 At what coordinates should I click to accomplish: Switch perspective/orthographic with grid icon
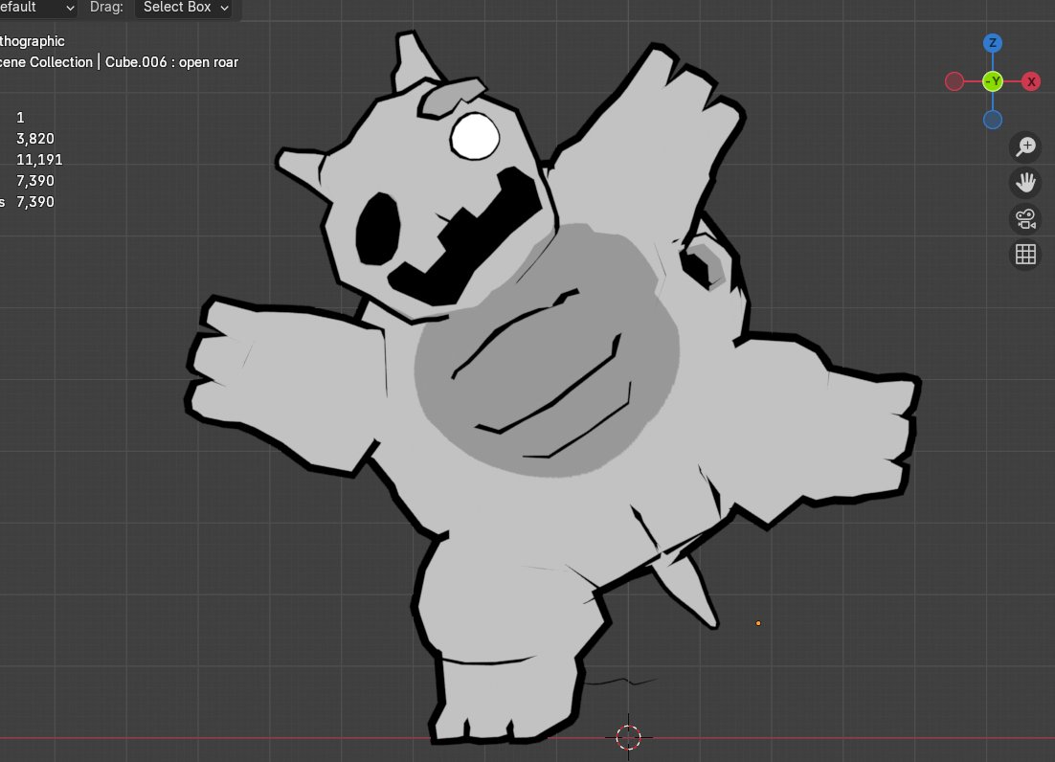1025,255
